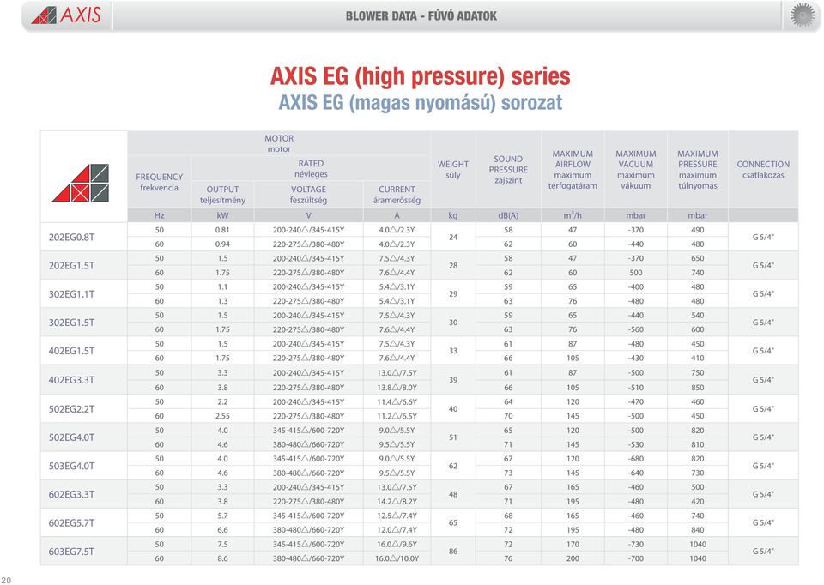The height and width of the screenshot is (585, 824).
Task: Click the -680 maximum vacuum value
Action: [635, 458]
